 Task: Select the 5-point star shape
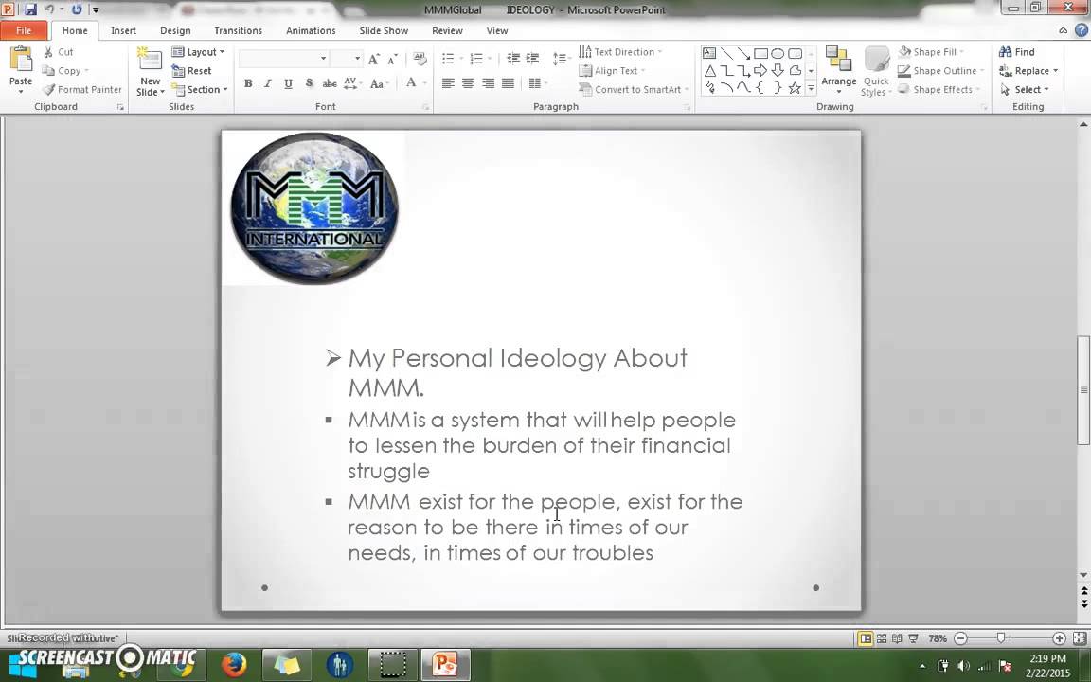pos(795,88)
